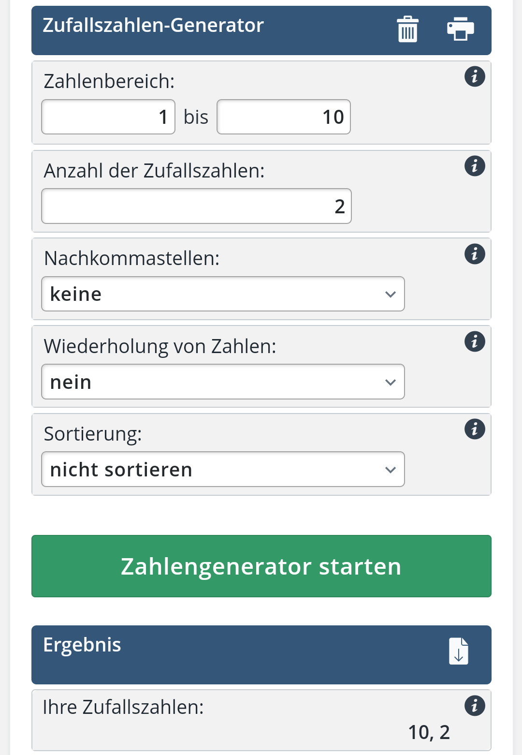The height and width of the screenshot is (755, 522).
Task: Click the trash icon to clear inputs
Action: [x=407, y=30]
